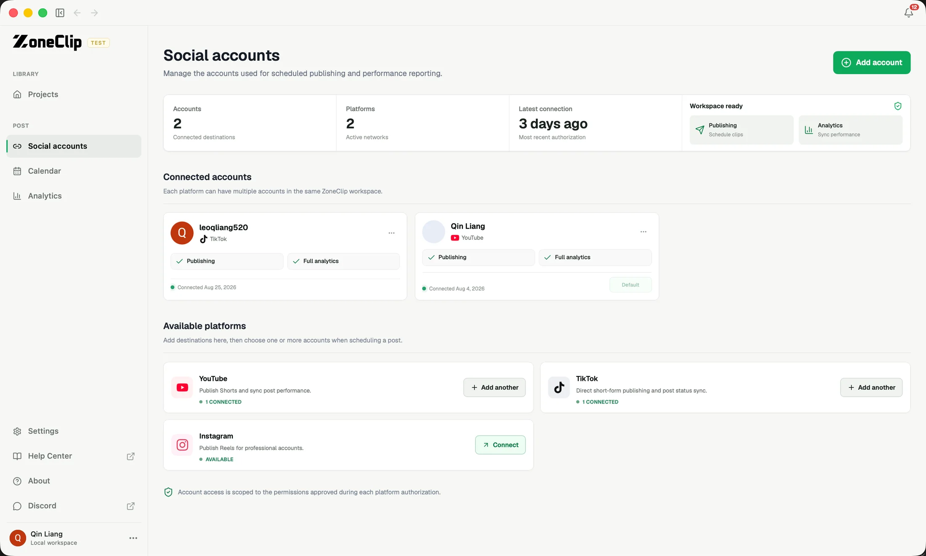Click "Connected Aug 4, 2026" text
The image size is (926, 556).
[x=457, y=289]
